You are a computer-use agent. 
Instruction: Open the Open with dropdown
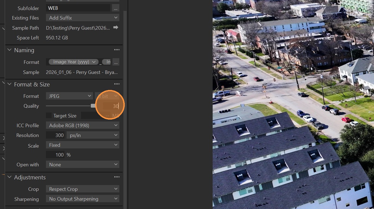tap(83, 164)
